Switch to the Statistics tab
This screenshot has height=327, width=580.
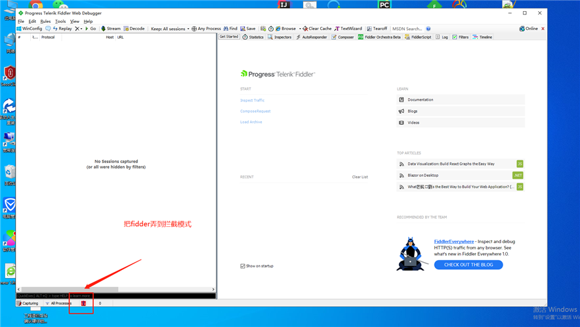(253, 37)
